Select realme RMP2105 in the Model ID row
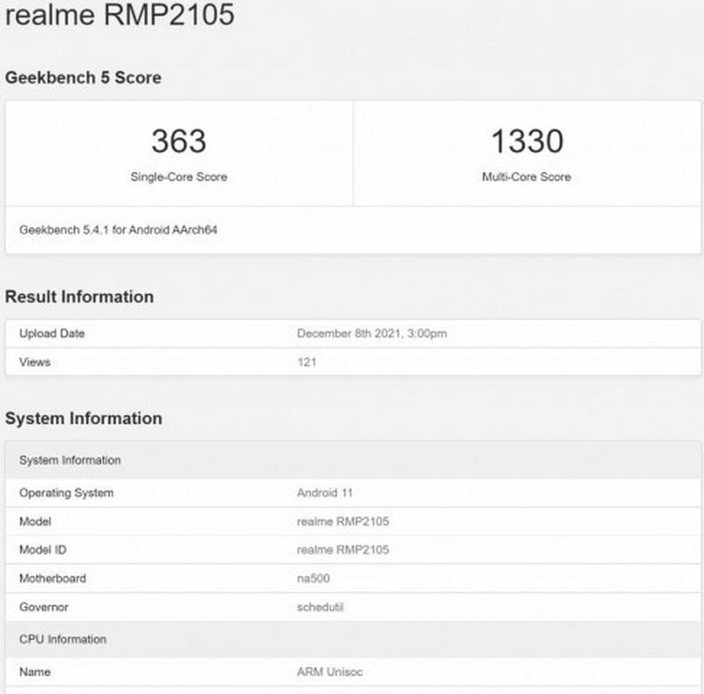Image resolution: width=704 pixels, height=694 pixels. 343,550
